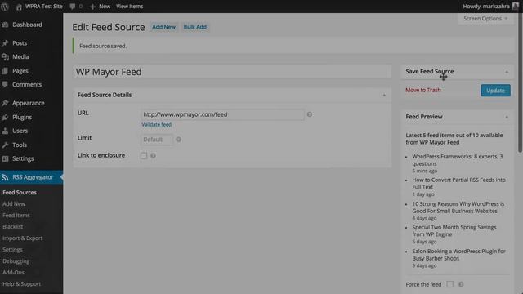Image resolution: width=523 pixels, height=294 pixels.
Task: Expand the Screen Options dropdown
Action: pyautogui.click(x=485, y=19)
